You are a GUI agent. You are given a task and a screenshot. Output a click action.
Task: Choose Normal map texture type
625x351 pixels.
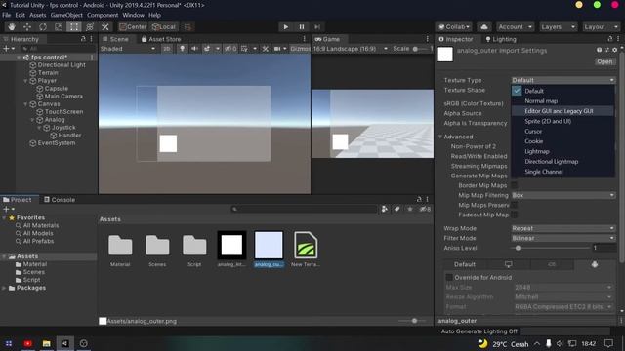tap(562, 101)
